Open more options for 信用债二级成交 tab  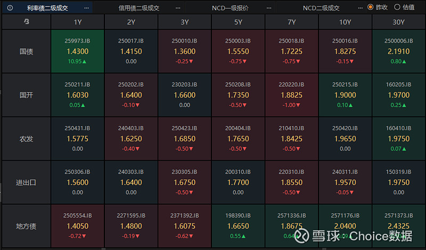point(178,8)
